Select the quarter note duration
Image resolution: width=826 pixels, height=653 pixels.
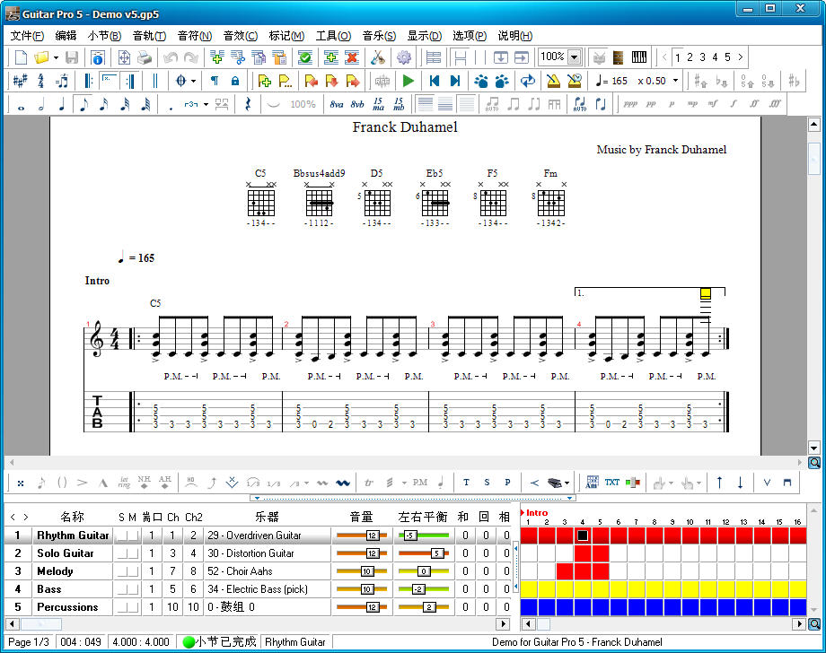coord(62,105)
